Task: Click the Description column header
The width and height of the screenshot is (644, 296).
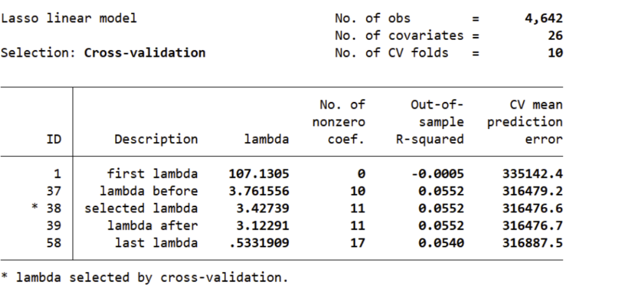Action: (156, 140)
